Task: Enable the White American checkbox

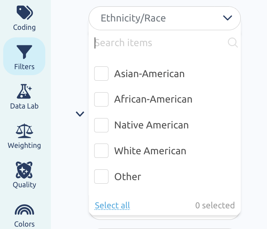Action: pyautogui.click(x=101, y=151)
